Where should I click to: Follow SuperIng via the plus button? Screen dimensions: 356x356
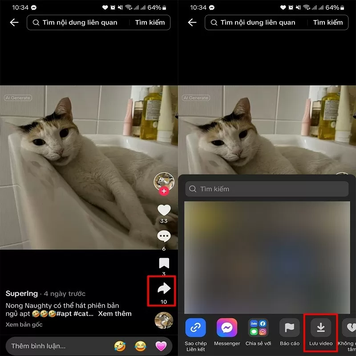pos(165,191)
